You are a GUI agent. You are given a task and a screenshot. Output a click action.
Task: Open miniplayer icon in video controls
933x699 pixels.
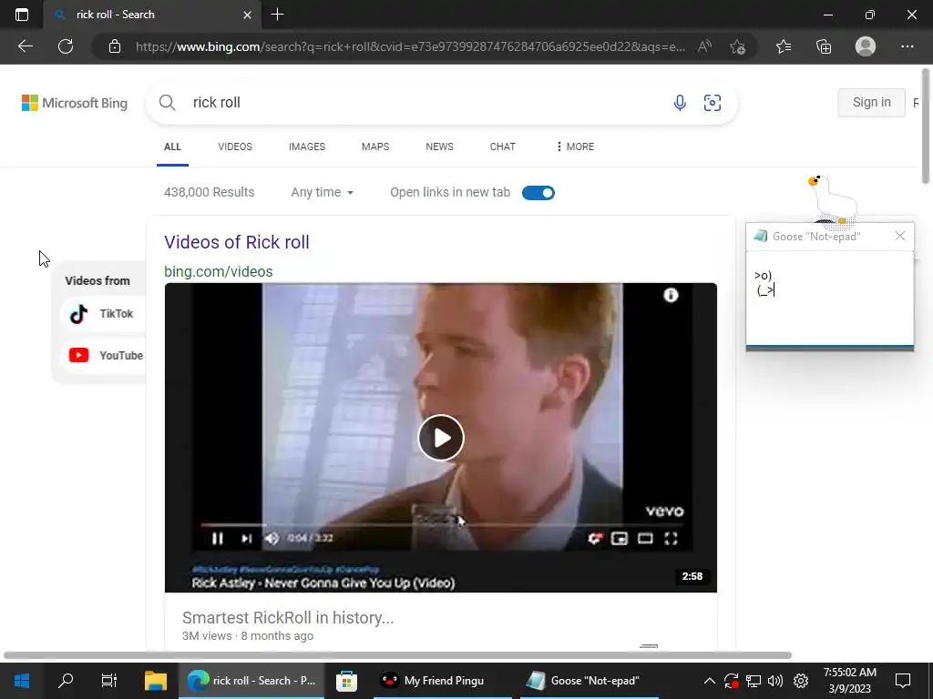click(x=620, y=539)
